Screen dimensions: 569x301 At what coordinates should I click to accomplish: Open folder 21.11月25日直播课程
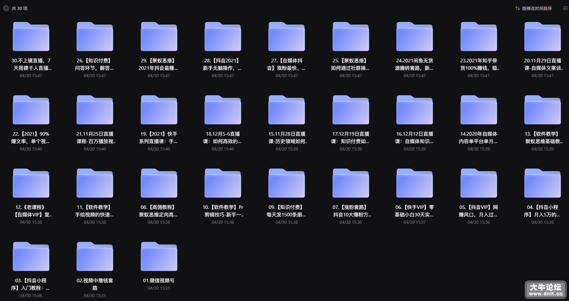tap(95, 110)
